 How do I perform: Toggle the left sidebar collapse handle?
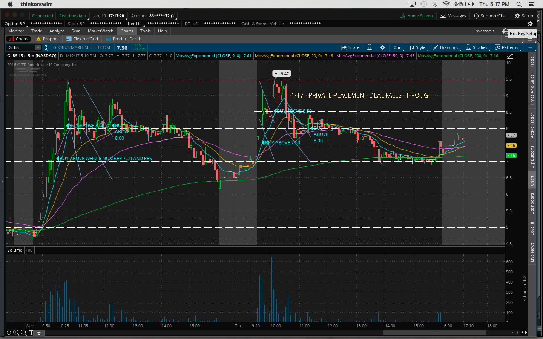2,182
